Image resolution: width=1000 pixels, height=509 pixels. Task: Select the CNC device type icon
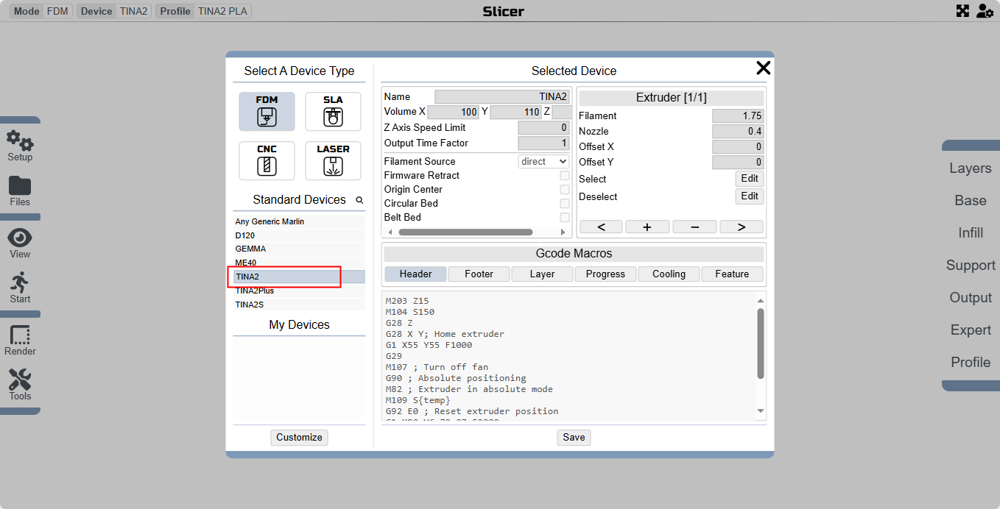(x=267, y=160)
